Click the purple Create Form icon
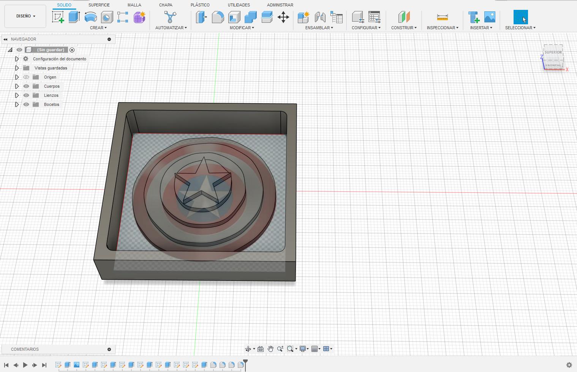Screen dimensions: 577x372 tap(139, 17)
